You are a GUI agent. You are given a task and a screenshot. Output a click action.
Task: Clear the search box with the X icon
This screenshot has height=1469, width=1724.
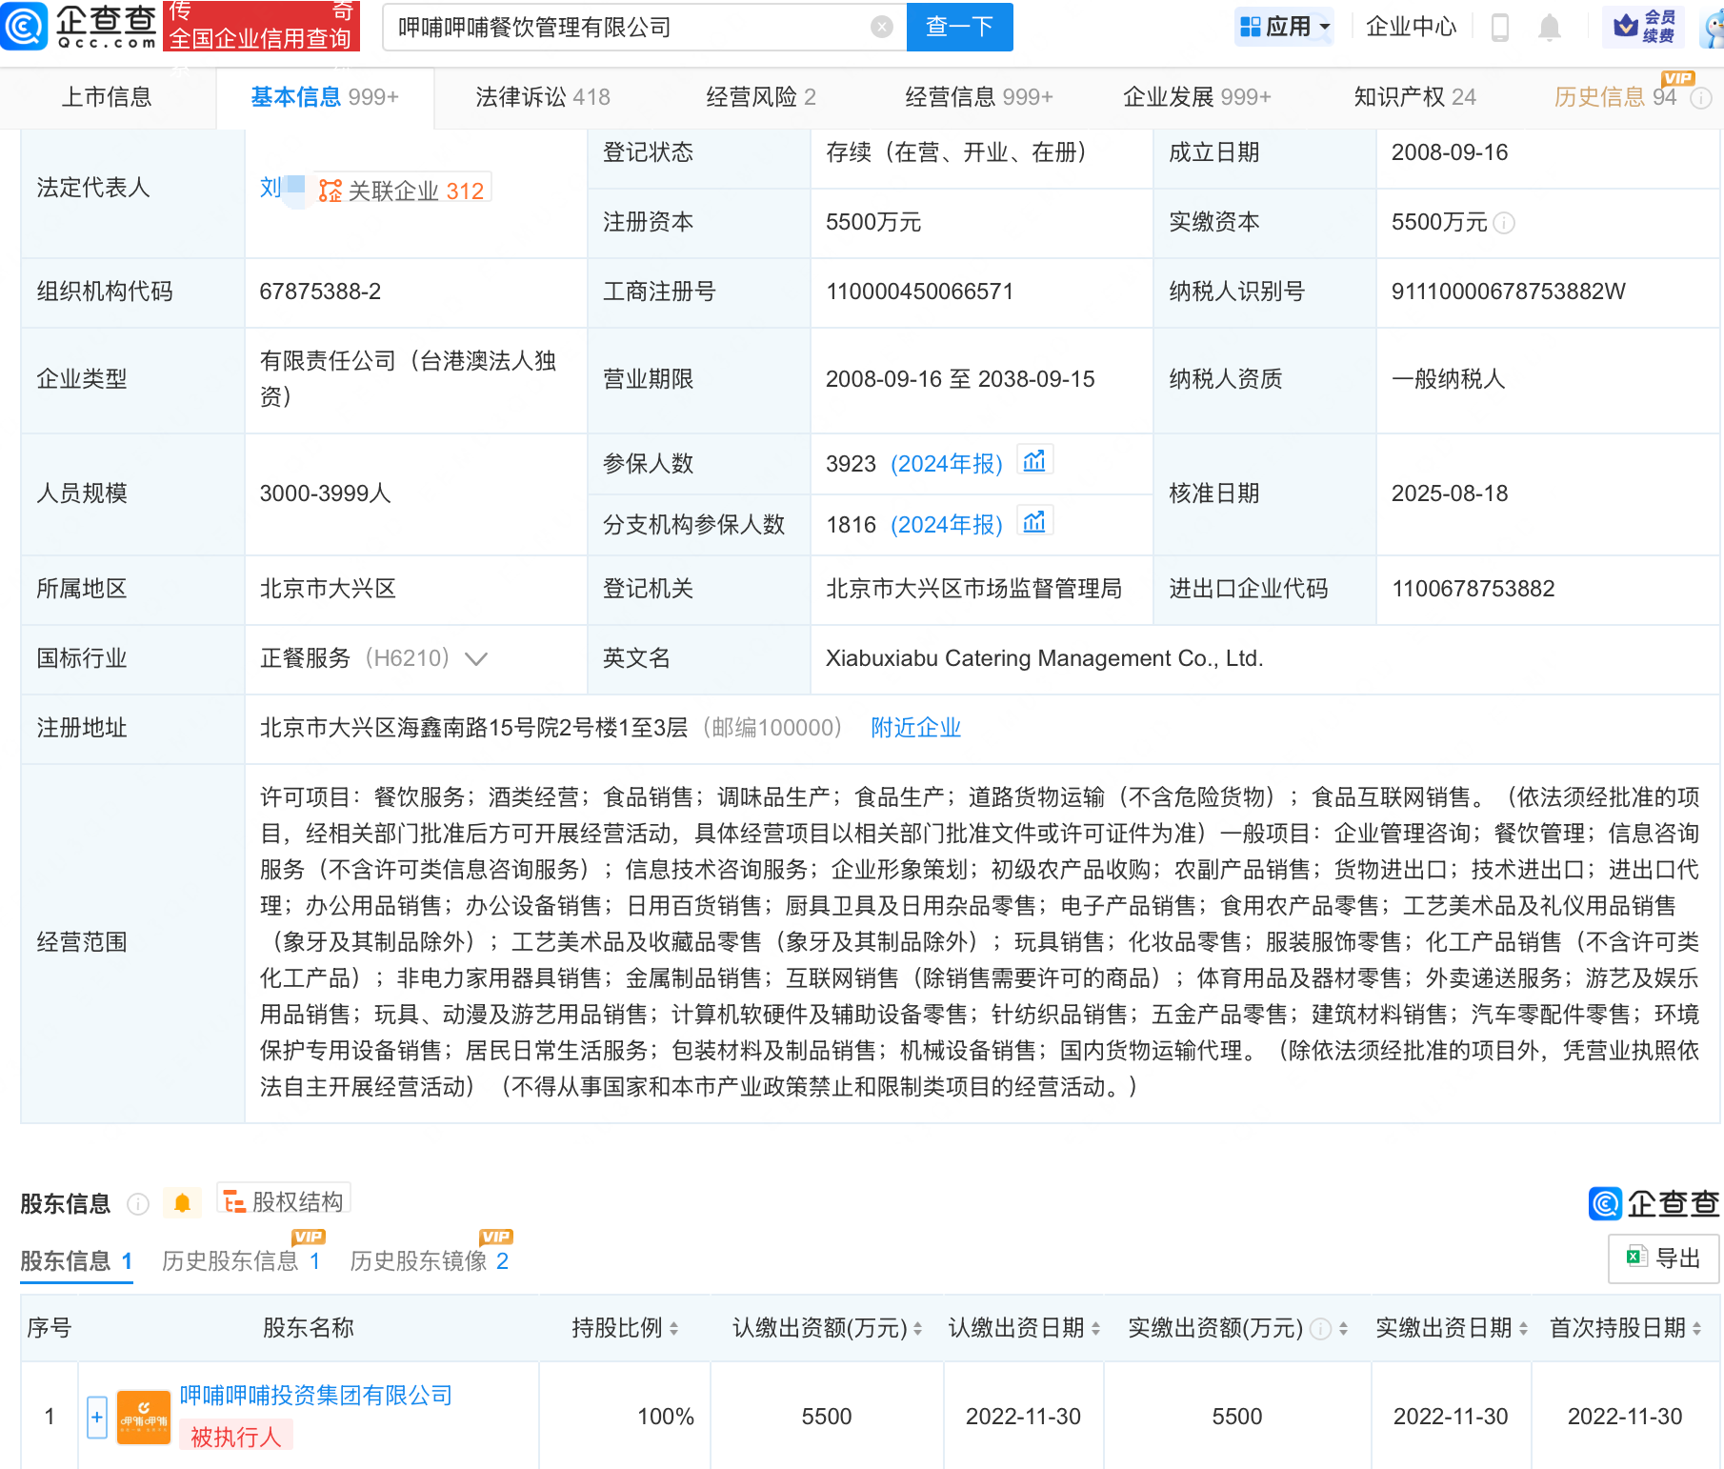click(x=882, y=27)
